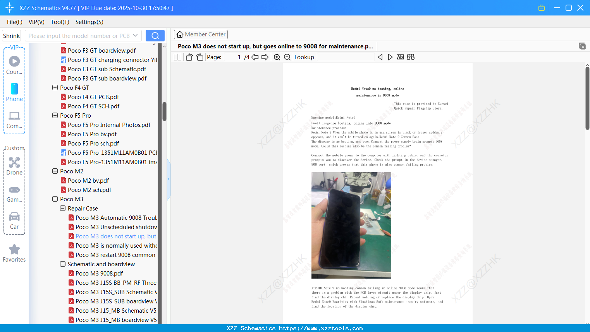
Task: Click the Member Center button
Action: click(x=201, y=34)
